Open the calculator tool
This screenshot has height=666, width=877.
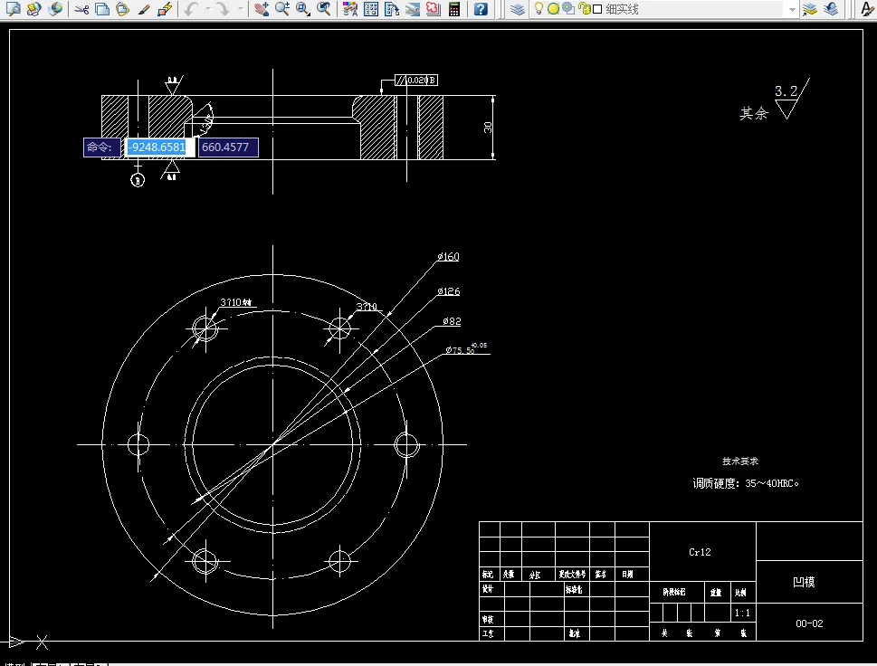(454, 9)
